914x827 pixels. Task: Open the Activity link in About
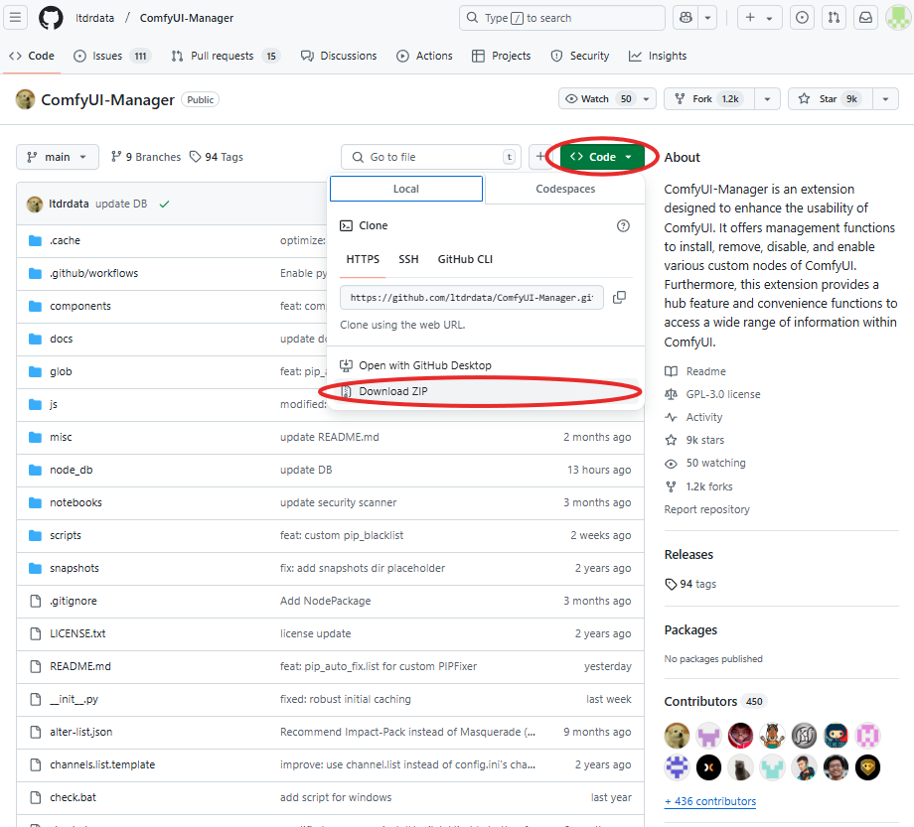(694, 417)
